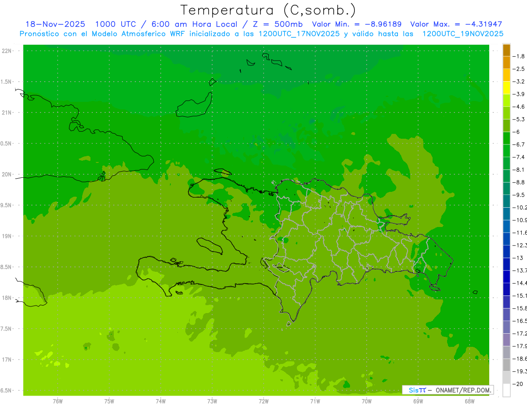Image resolution: width=527 pixels, height=407 pixels.
Task: Click the '19N' latitude label
Action: (x=7, y=236)
